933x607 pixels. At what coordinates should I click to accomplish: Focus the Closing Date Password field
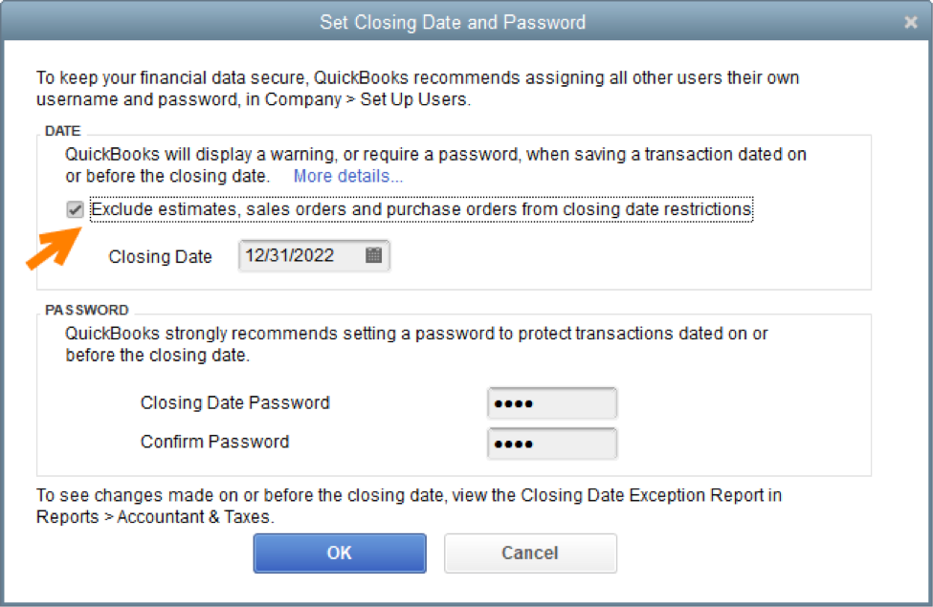[x=552, y=403]
